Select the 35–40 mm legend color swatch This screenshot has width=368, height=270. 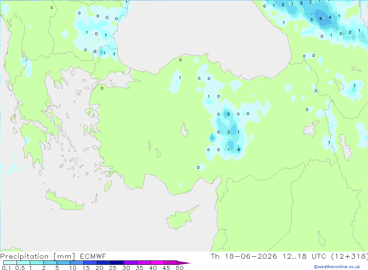click(x=144, y=263)
